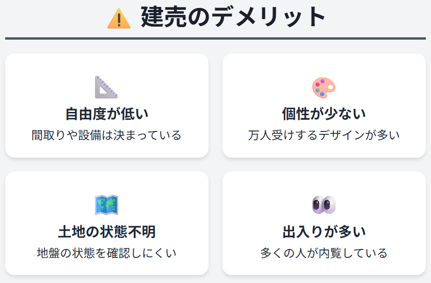The image size is (431, 283).
Task: Click the text 万人受けするデザインが多い
Action: click(324, 136)
